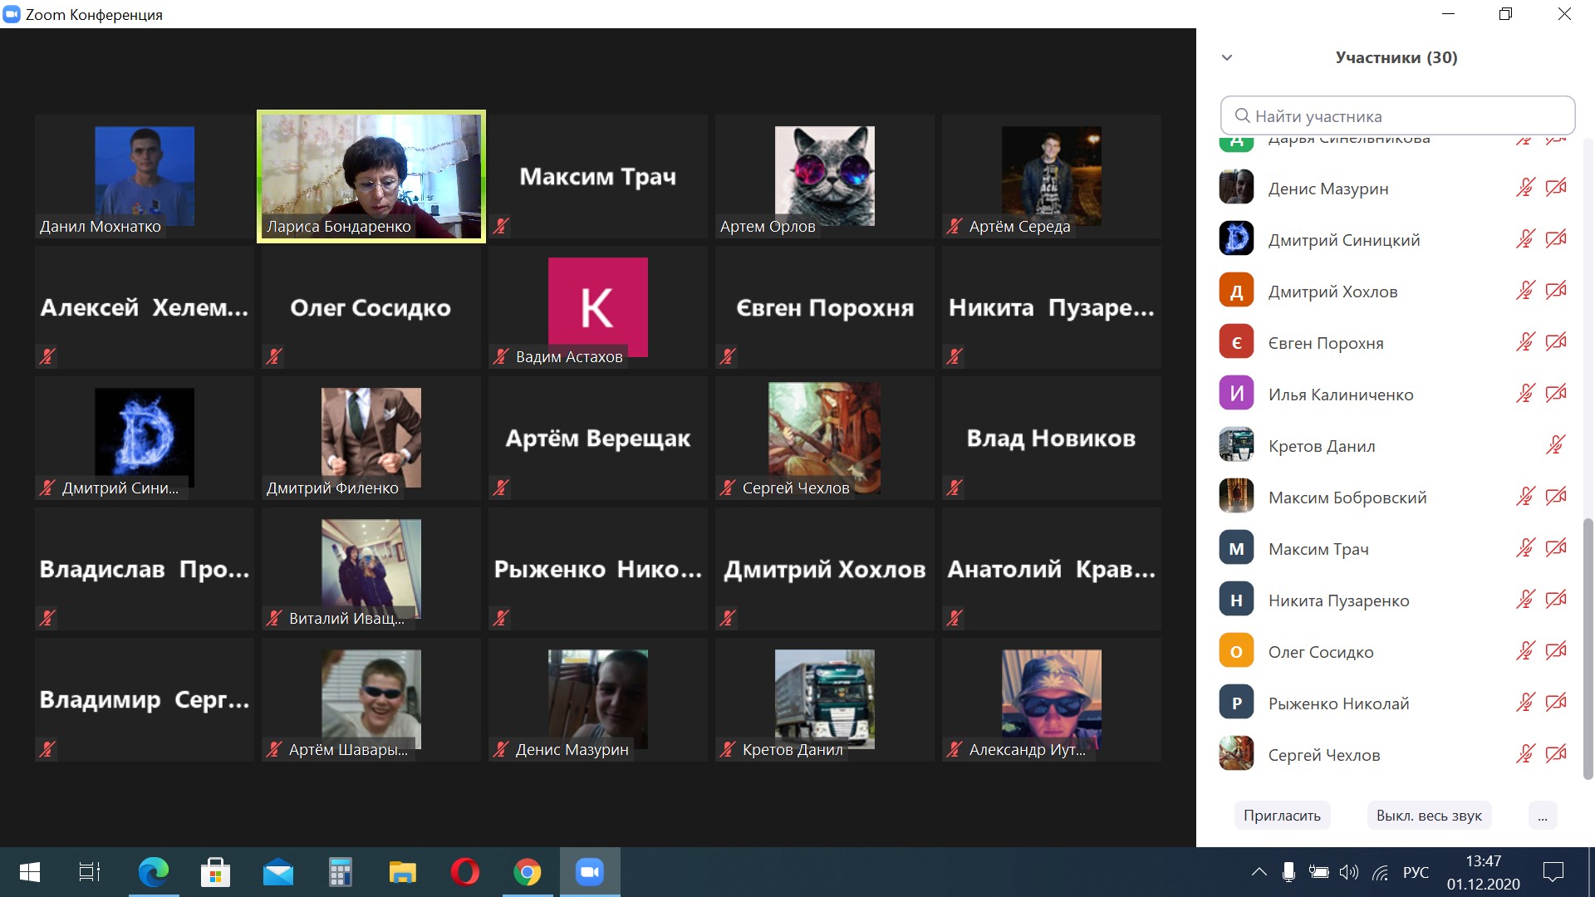1595x897 pixels.
Task: Click muted mic icon on Максим Трач tile
Action: pyautogui.click(x=501, y=226)
